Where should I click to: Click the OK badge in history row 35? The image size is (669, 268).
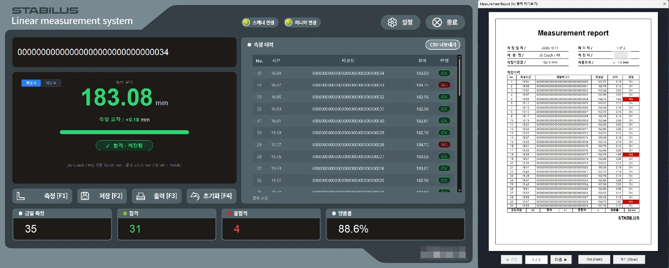(x=444, y=73)
